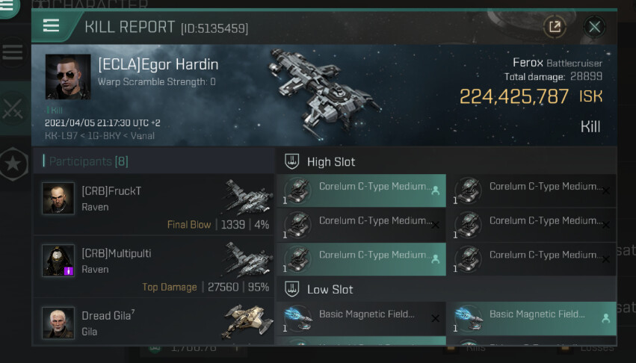This screenshot has width=636, height=363.
Task: Open Multipulti's info badge icon
Action: [x=69, y=271]
